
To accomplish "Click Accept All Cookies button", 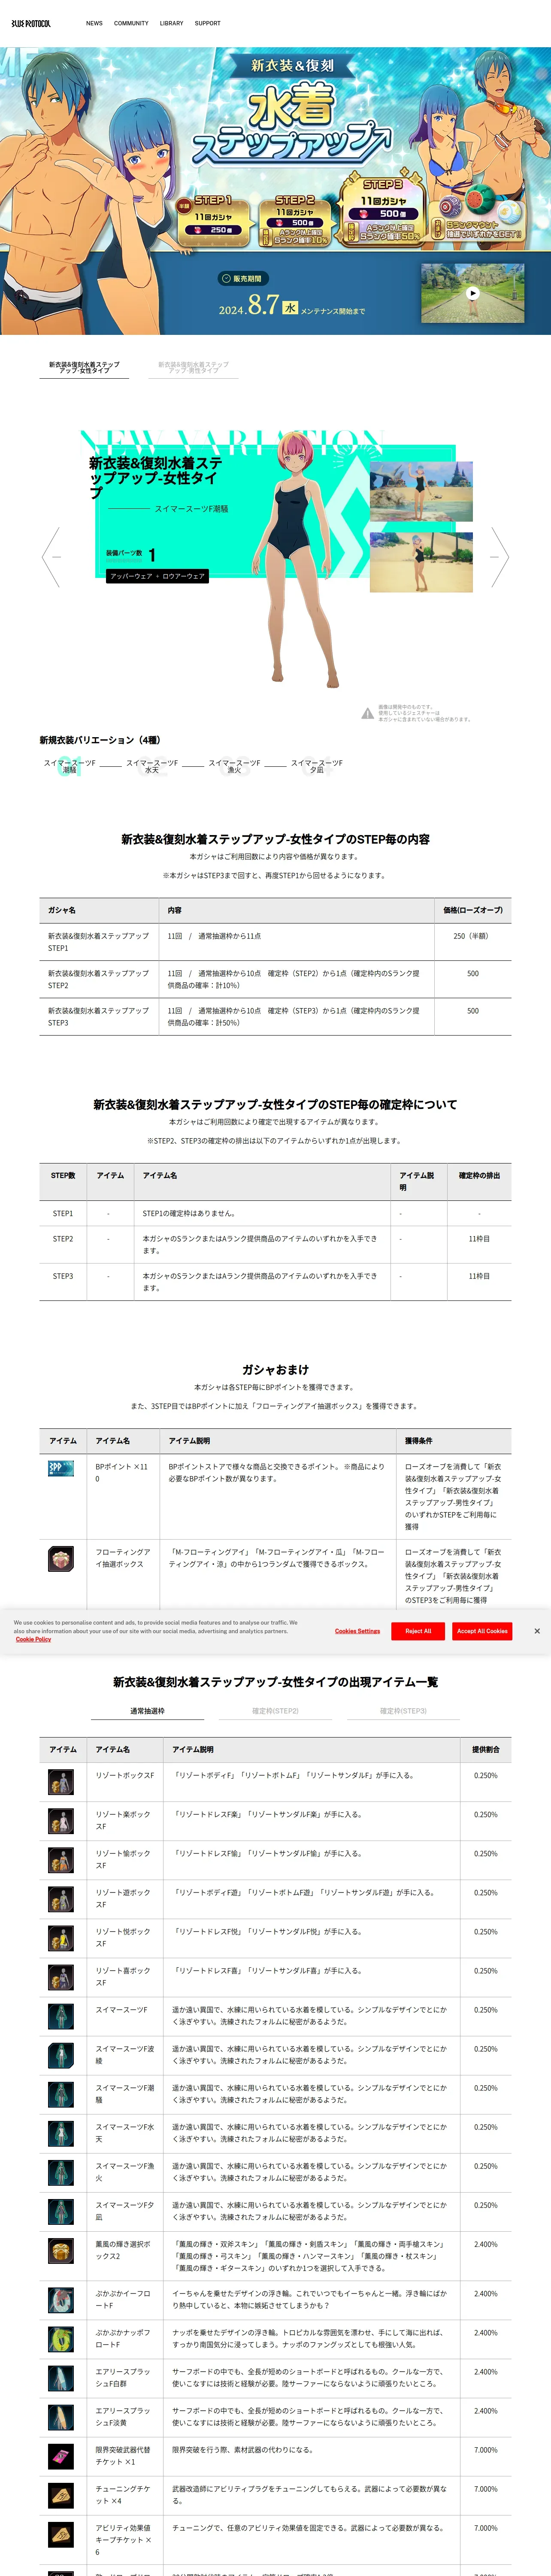I will point(482,1631).
